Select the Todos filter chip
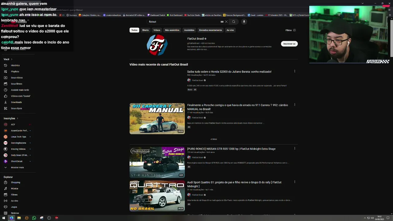 134,30
